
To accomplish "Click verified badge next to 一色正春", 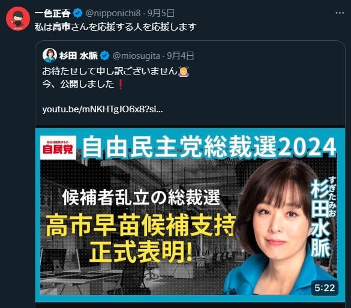I will click(78, 13).
